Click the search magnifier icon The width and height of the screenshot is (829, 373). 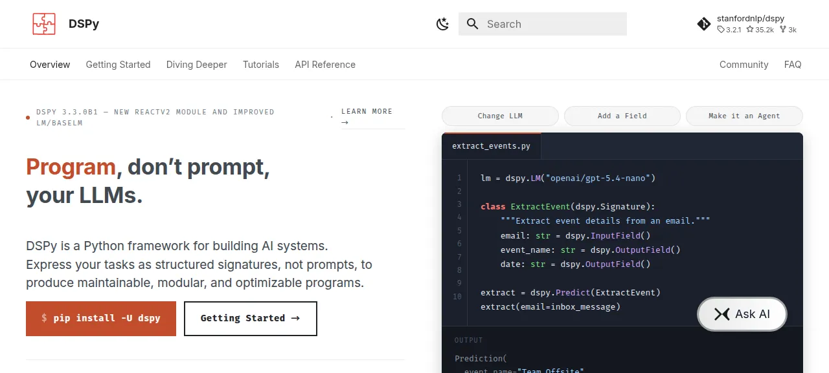coord(473,24)
